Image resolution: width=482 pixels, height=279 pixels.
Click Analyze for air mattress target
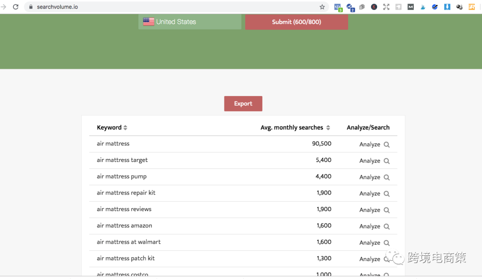[x=370, y=161]
